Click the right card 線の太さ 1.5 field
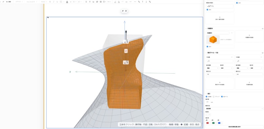Screen dimensions: 264x129 249,74
